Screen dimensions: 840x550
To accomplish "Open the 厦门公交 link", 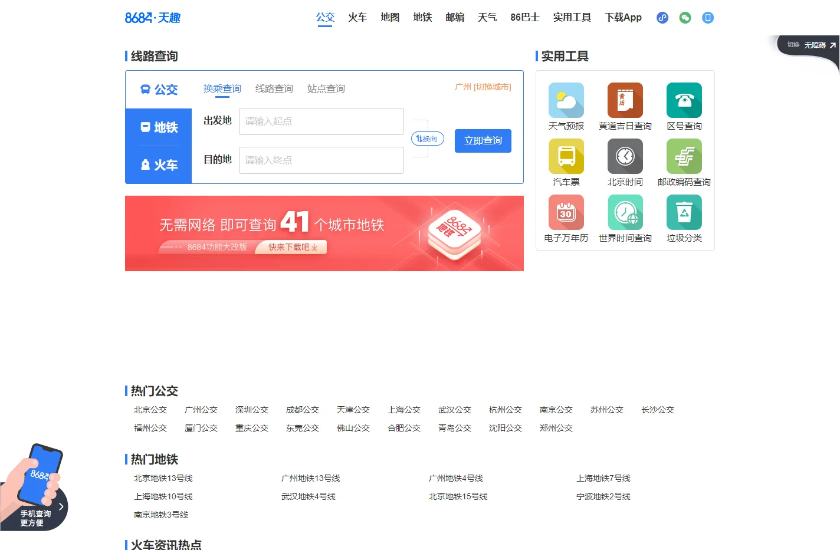I will point(201,428).
